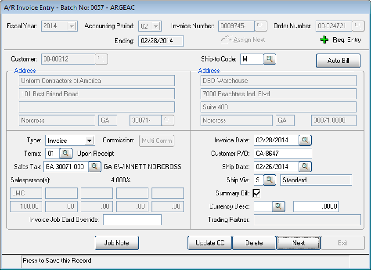Open the Ship Date lookup icon

(x=305, y=167)
